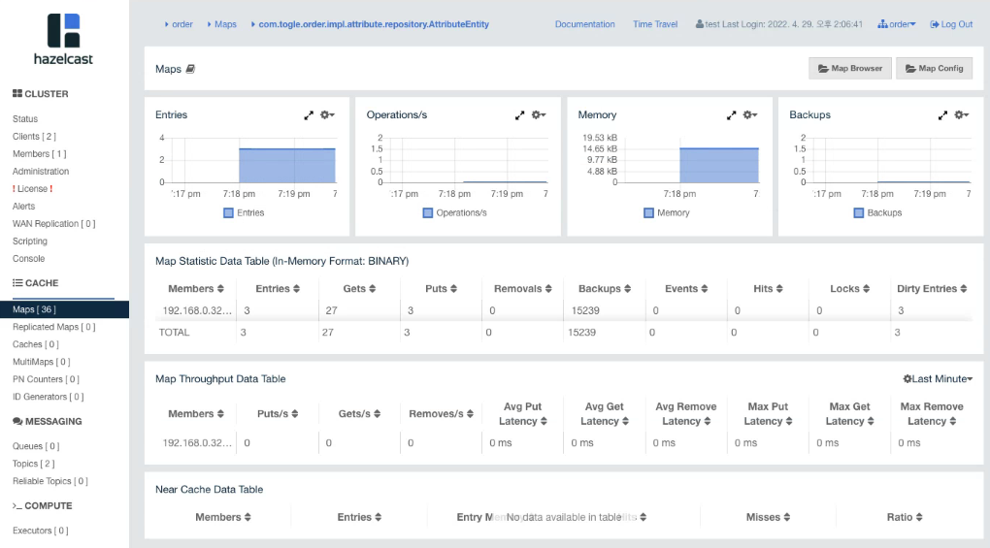Open Alerts page
This screenshot has width=990, height=548.
click(24, 207)
